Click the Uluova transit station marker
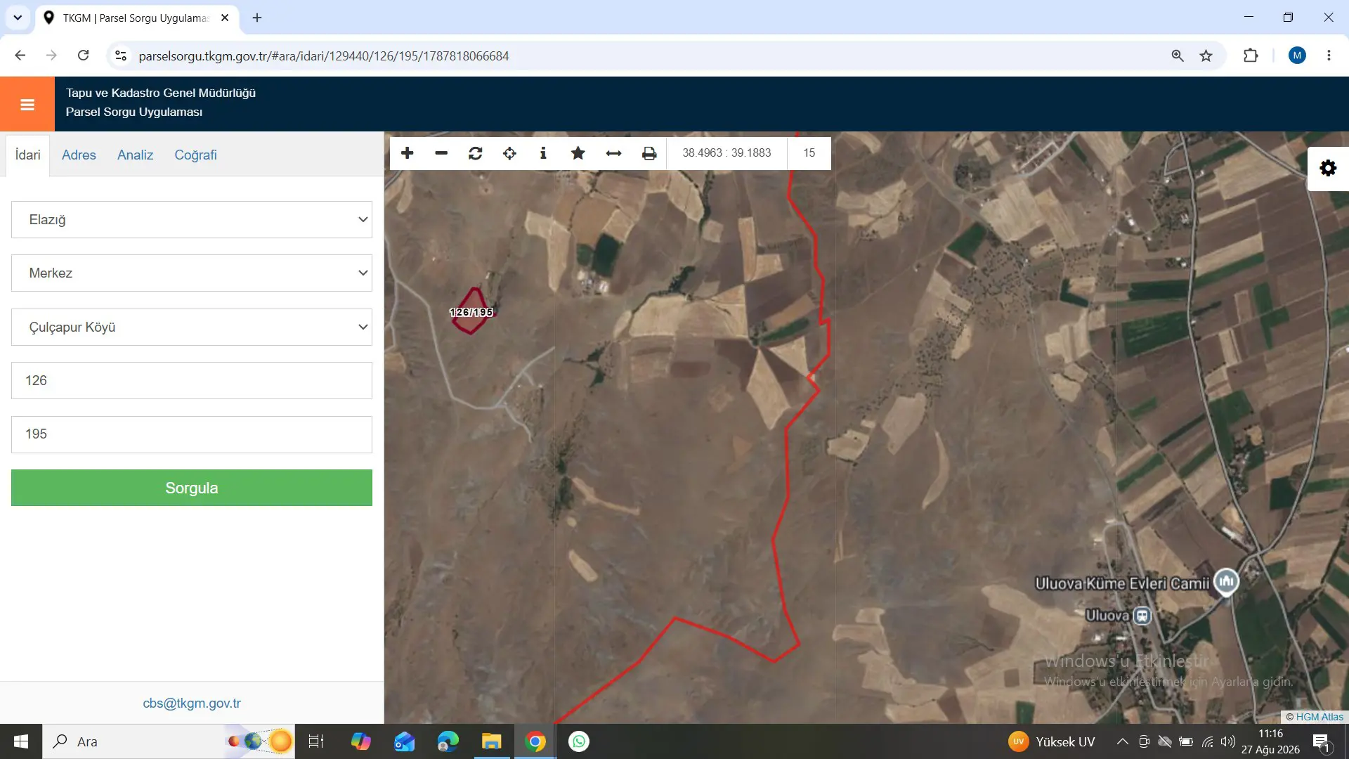This screenshot has height=759, width=1349. 1142,616
